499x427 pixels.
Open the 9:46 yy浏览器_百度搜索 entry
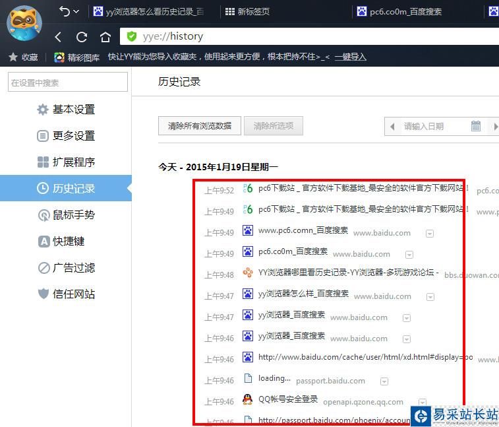coord(291,336)
